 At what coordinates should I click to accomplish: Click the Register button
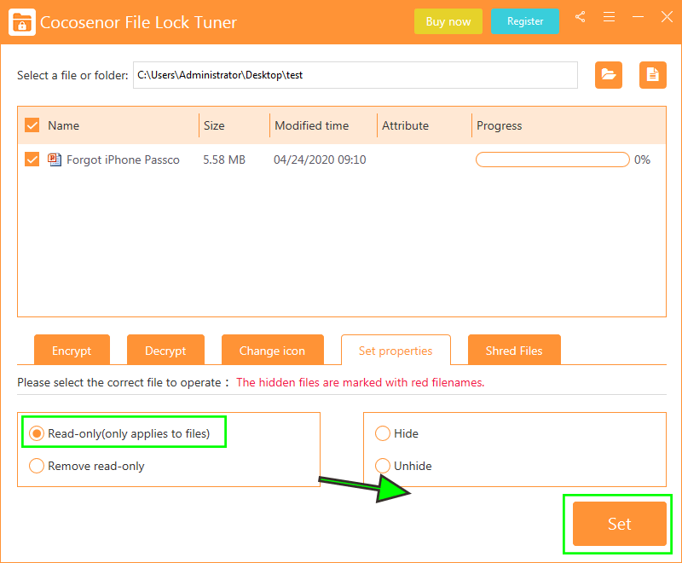(x=525, y=21)
